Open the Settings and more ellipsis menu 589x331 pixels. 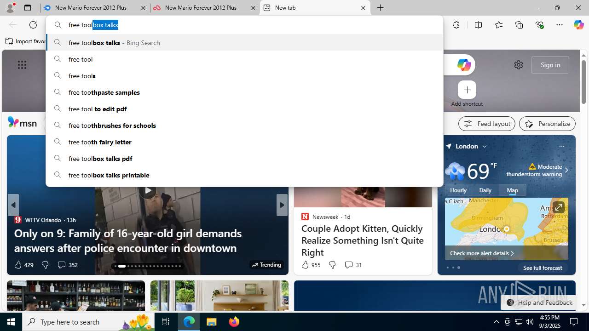tap(560, 25)
